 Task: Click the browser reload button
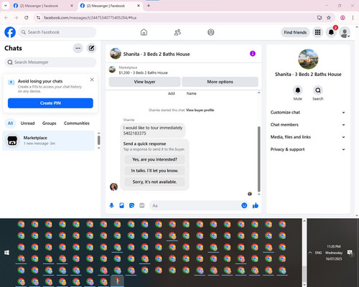[x=27, y=18]
